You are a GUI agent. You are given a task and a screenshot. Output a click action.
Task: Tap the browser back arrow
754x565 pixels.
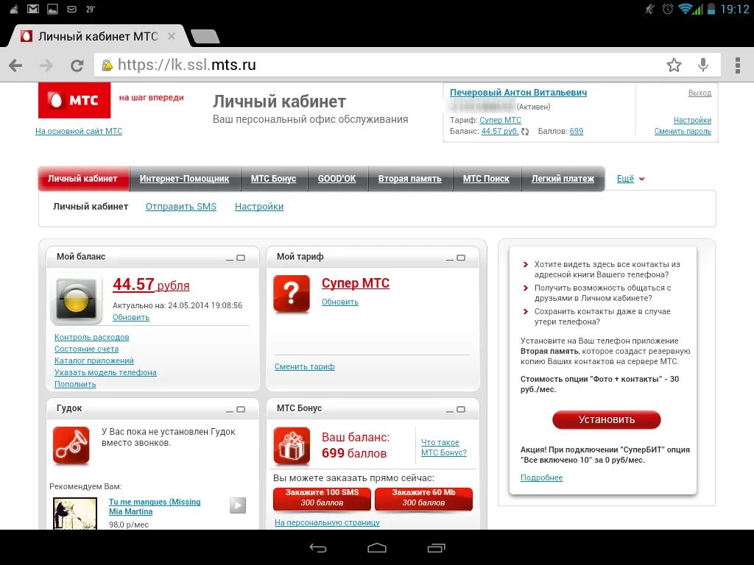pos(16,65)
